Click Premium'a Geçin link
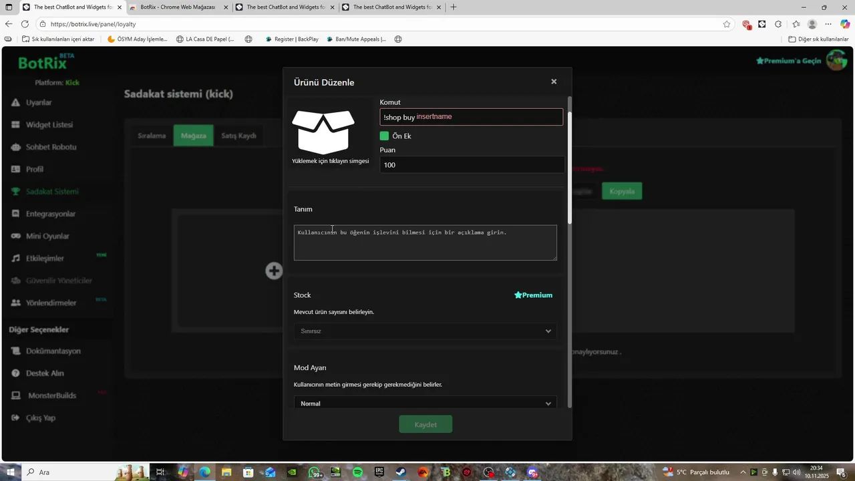 pyautogui.click(x=788, y=61)
